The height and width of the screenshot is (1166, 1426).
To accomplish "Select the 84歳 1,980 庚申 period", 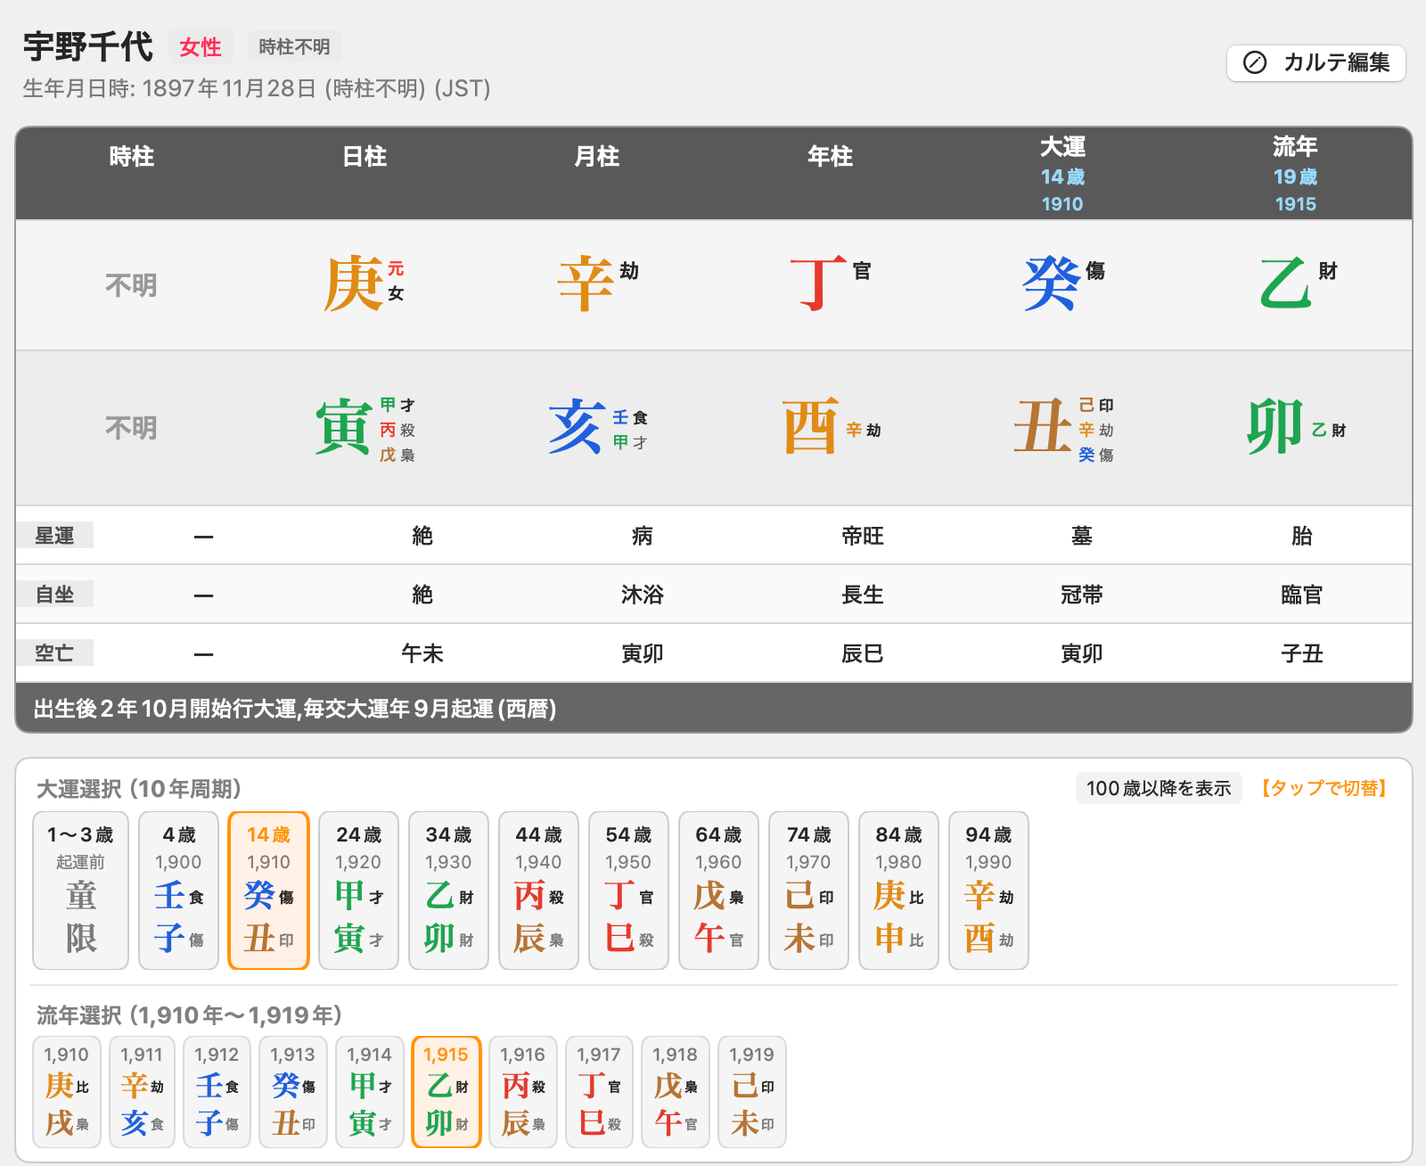I will click(899, 891).
